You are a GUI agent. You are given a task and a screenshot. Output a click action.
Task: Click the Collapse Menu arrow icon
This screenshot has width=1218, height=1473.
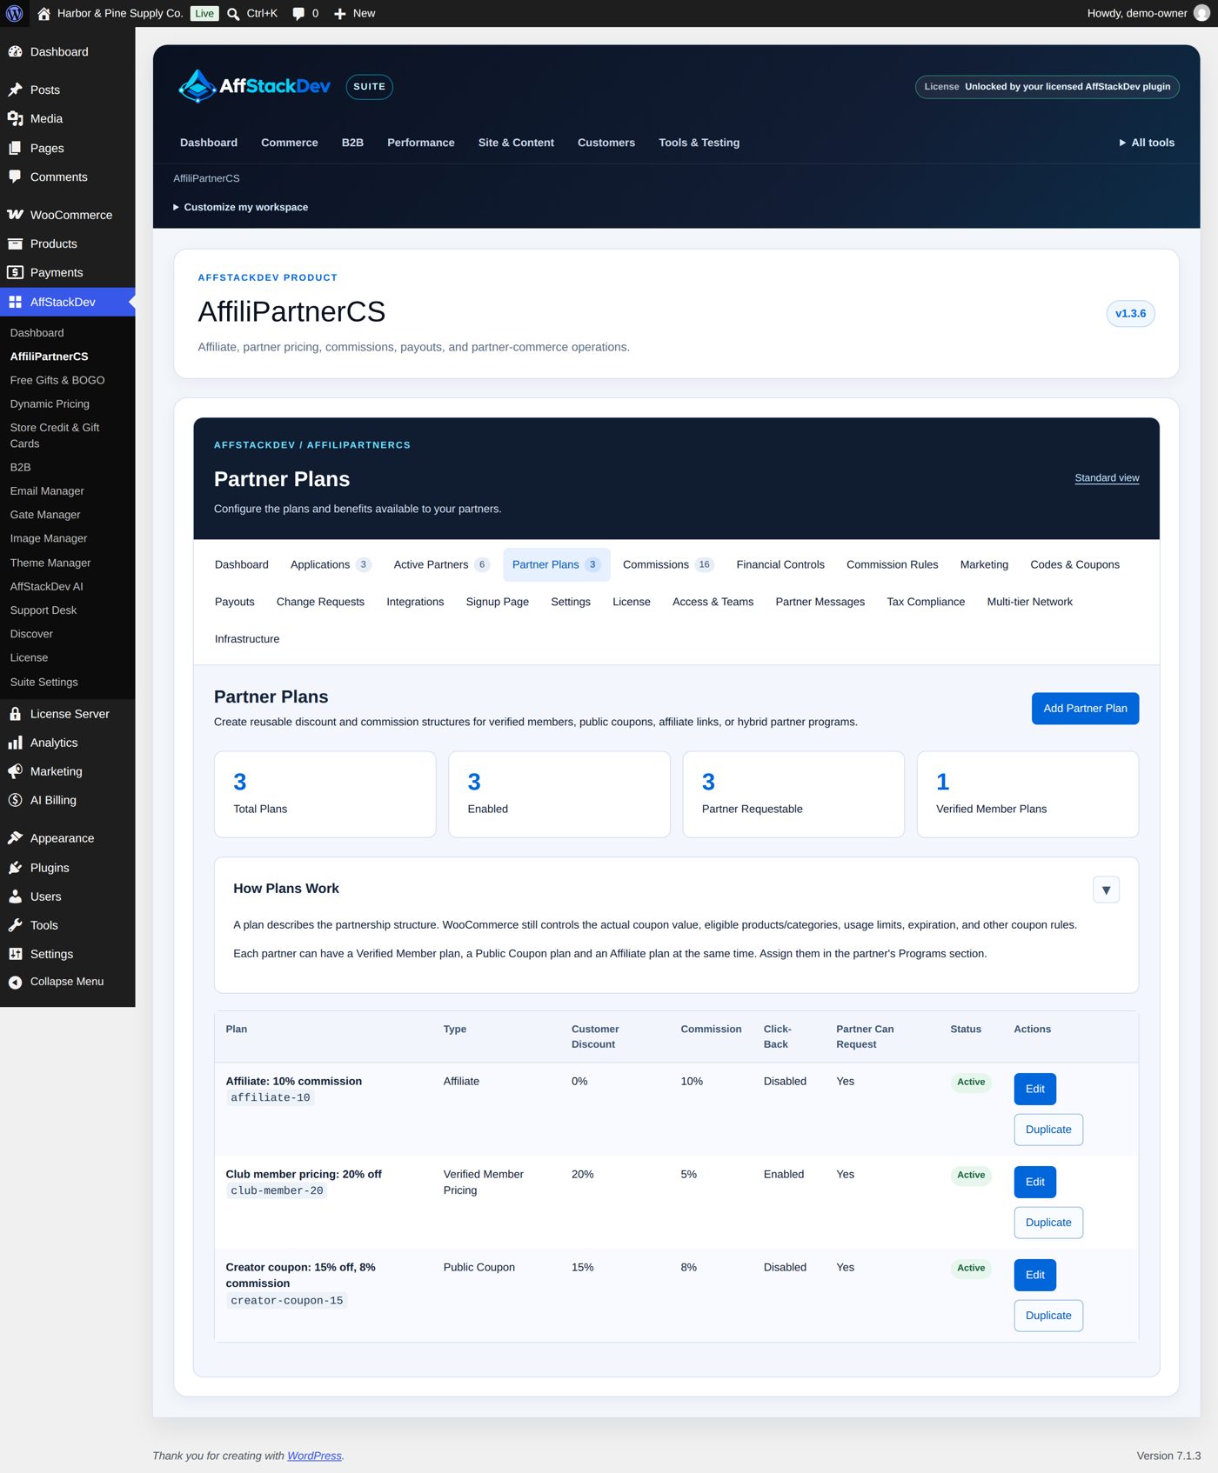16,982
